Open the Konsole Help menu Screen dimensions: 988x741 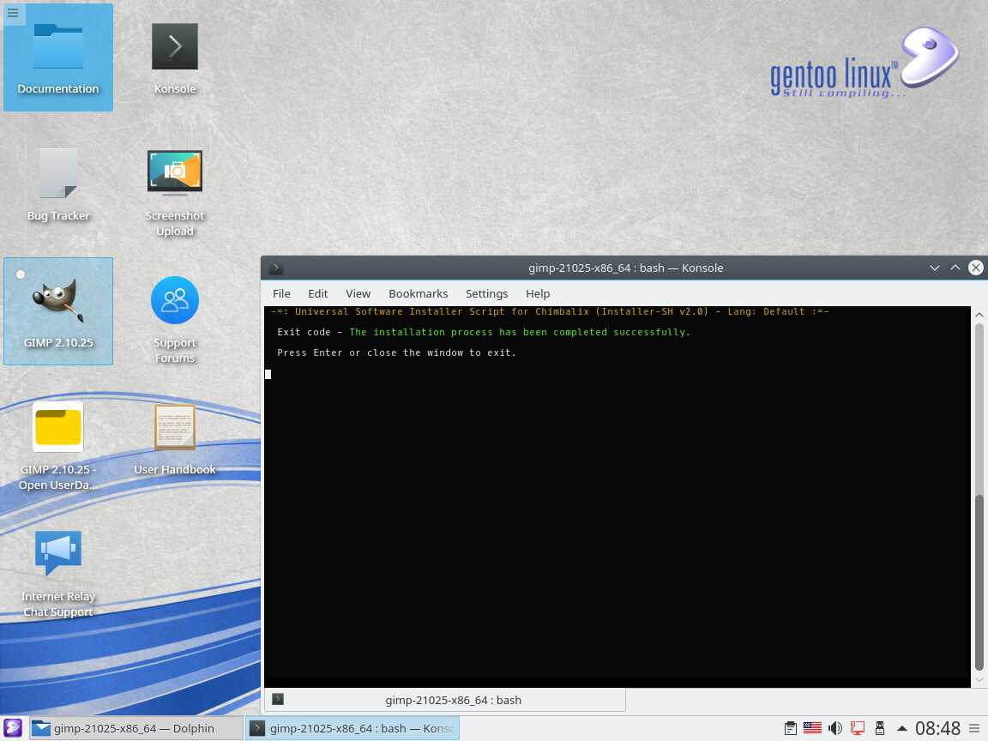(538, 293)
